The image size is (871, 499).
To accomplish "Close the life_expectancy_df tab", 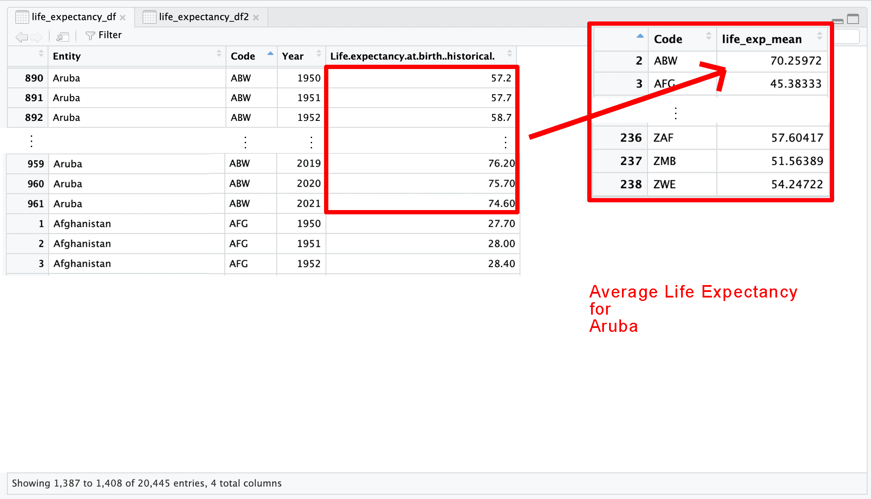I will point(123,18).
